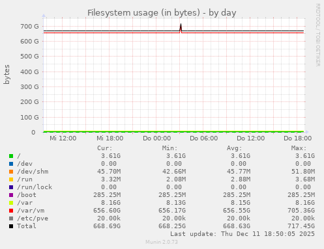Click the '400 G' y-axis label
324x249 pixels.
(x=29, y=72)
